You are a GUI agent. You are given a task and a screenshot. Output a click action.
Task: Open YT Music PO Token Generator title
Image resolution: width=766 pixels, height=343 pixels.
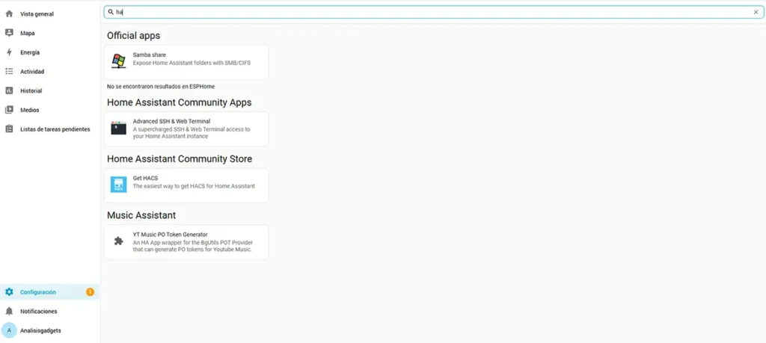click(x=170, y=235)
